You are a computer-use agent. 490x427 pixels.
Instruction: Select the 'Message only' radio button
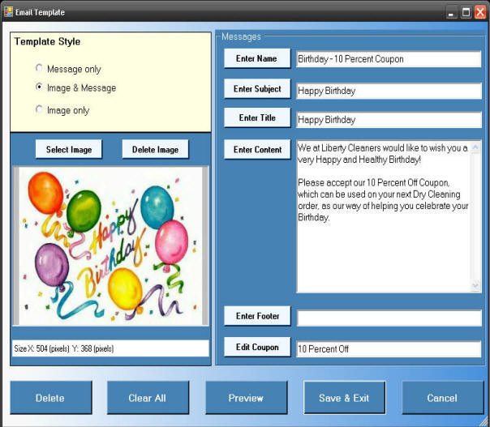click(39, 69)
